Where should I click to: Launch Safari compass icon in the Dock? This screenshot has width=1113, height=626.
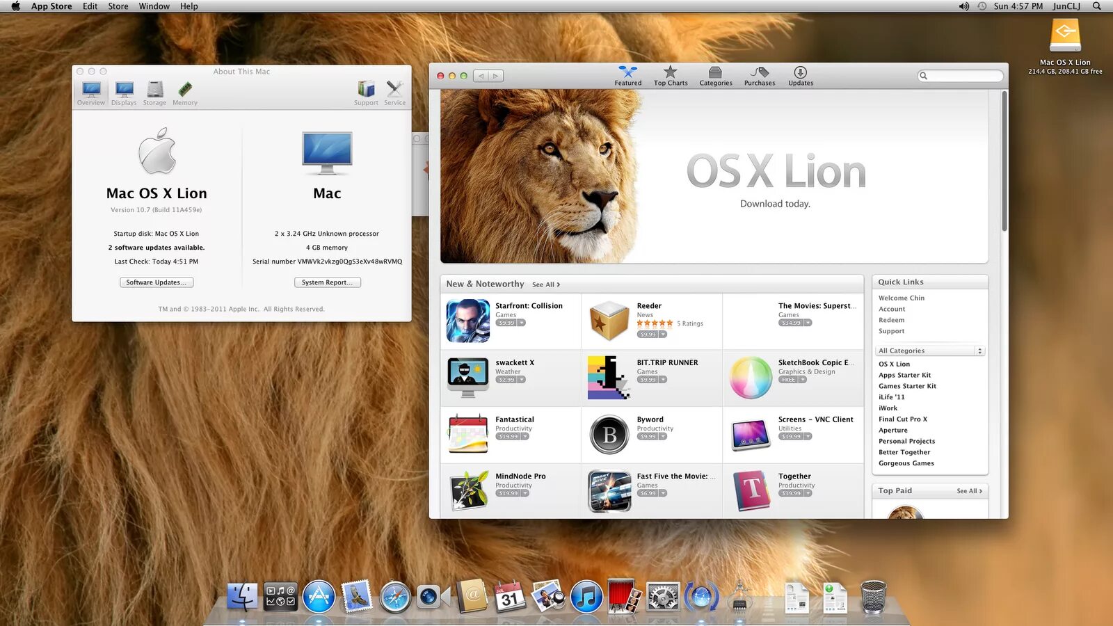pyautogui.click(x=394, y=597)
